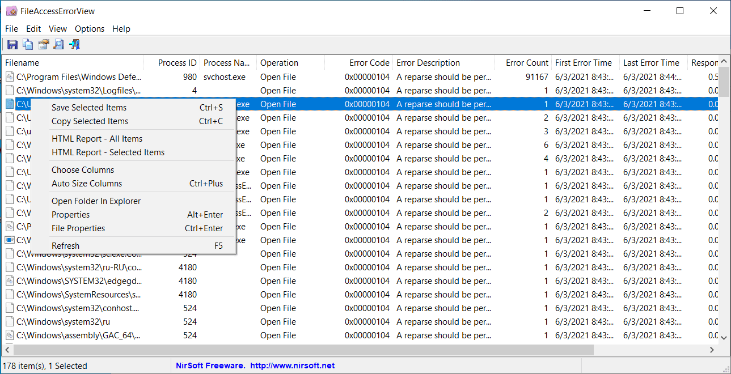The height and width of the screenshot is (374, 731).
Task: Click the file icon of C:\Windows\assembly\GAC_64 row
Action: pos(9,335)
